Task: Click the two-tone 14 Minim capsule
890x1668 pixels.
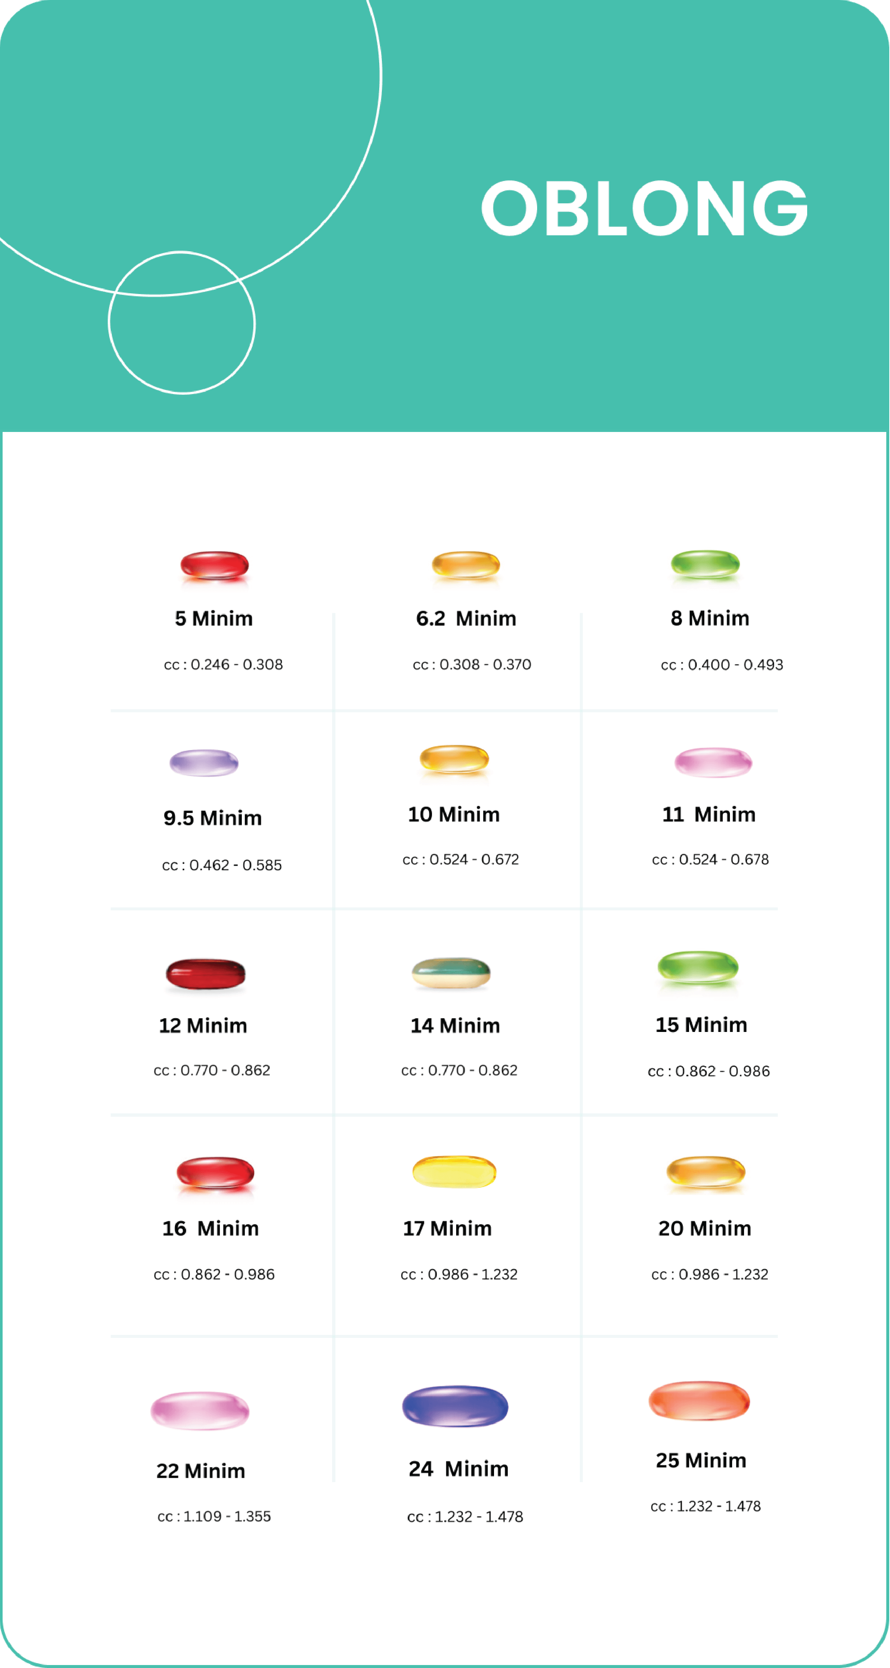Action: click(451, 972)
